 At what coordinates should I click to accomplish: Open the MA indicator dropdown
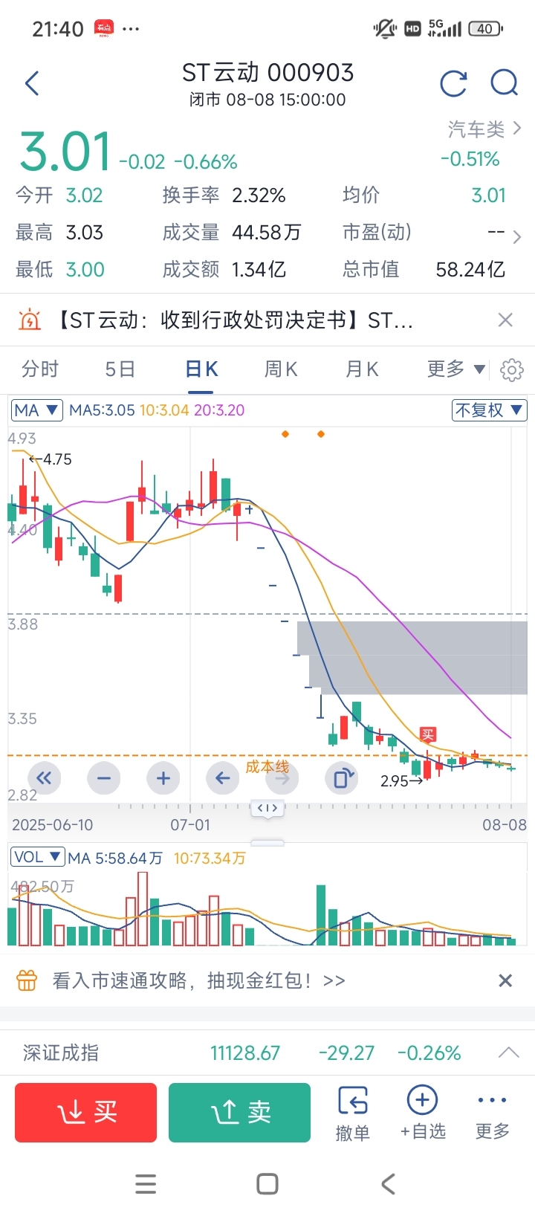point(37,410)
